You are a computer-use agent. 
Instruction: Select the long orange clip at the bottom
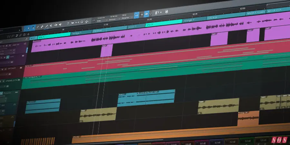click(181, 133)
